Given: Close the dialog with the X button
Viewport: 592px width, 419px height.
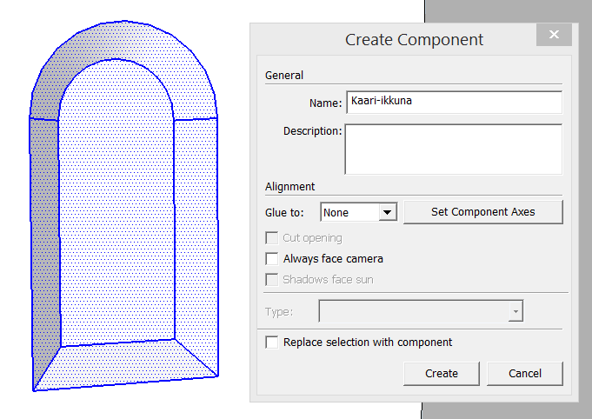Looking at the screenshot, I should click(x=553, y=36).
